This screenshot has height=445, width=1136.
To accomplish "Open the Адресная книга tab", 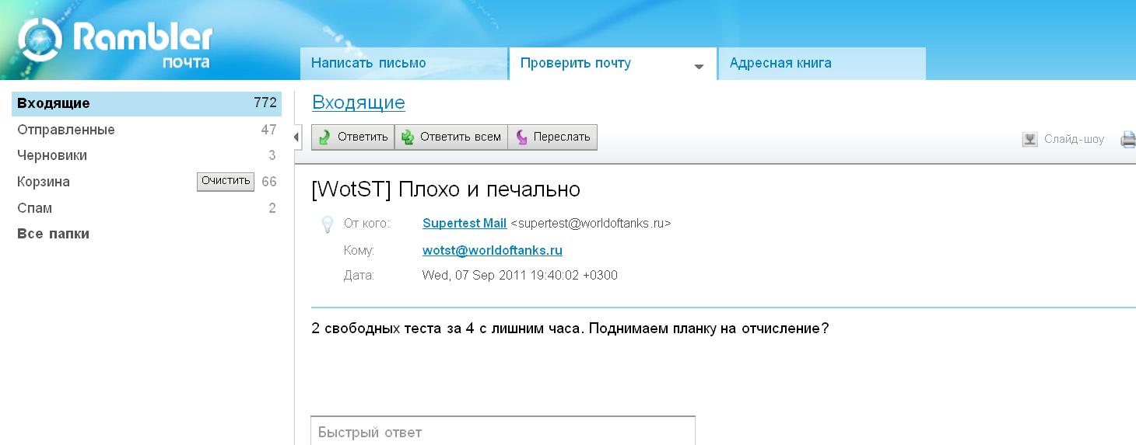I will point(822,64).
